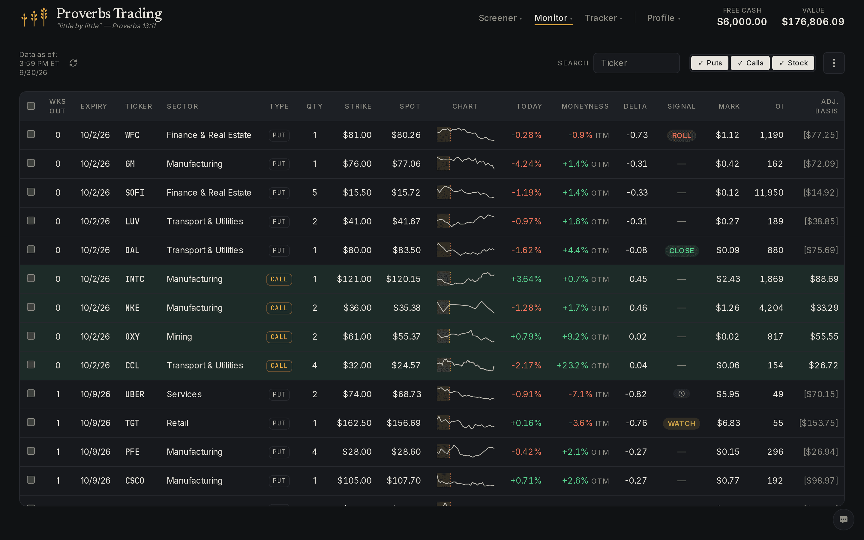Expand the Screener dropdown menu

pos(500,18)
